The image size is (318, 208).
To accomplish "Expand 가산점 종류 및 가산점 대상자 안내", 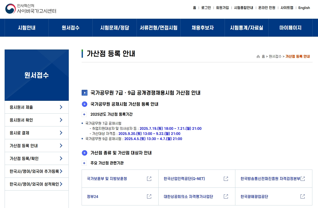I will [x=84, y=153].
